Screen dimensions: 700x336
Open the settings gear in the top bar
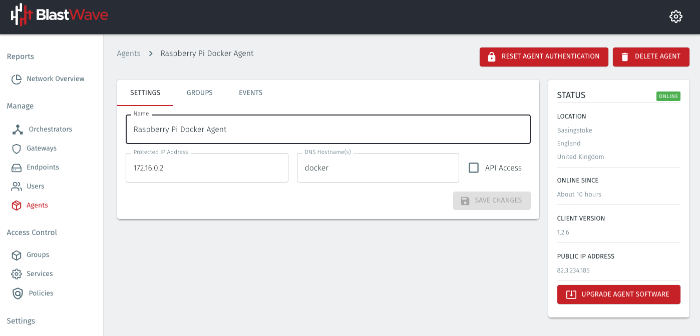(675, 16)
